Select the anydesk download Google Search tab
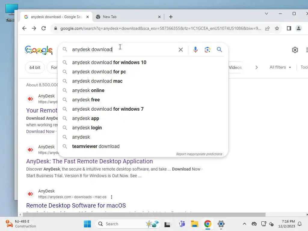This screenshot has width=308, height=231. coord(56,17)
